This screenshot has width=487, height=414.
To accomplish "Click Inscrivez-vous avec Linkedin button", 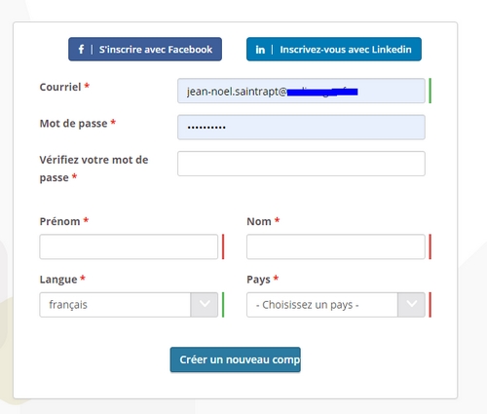I will 334,49.
